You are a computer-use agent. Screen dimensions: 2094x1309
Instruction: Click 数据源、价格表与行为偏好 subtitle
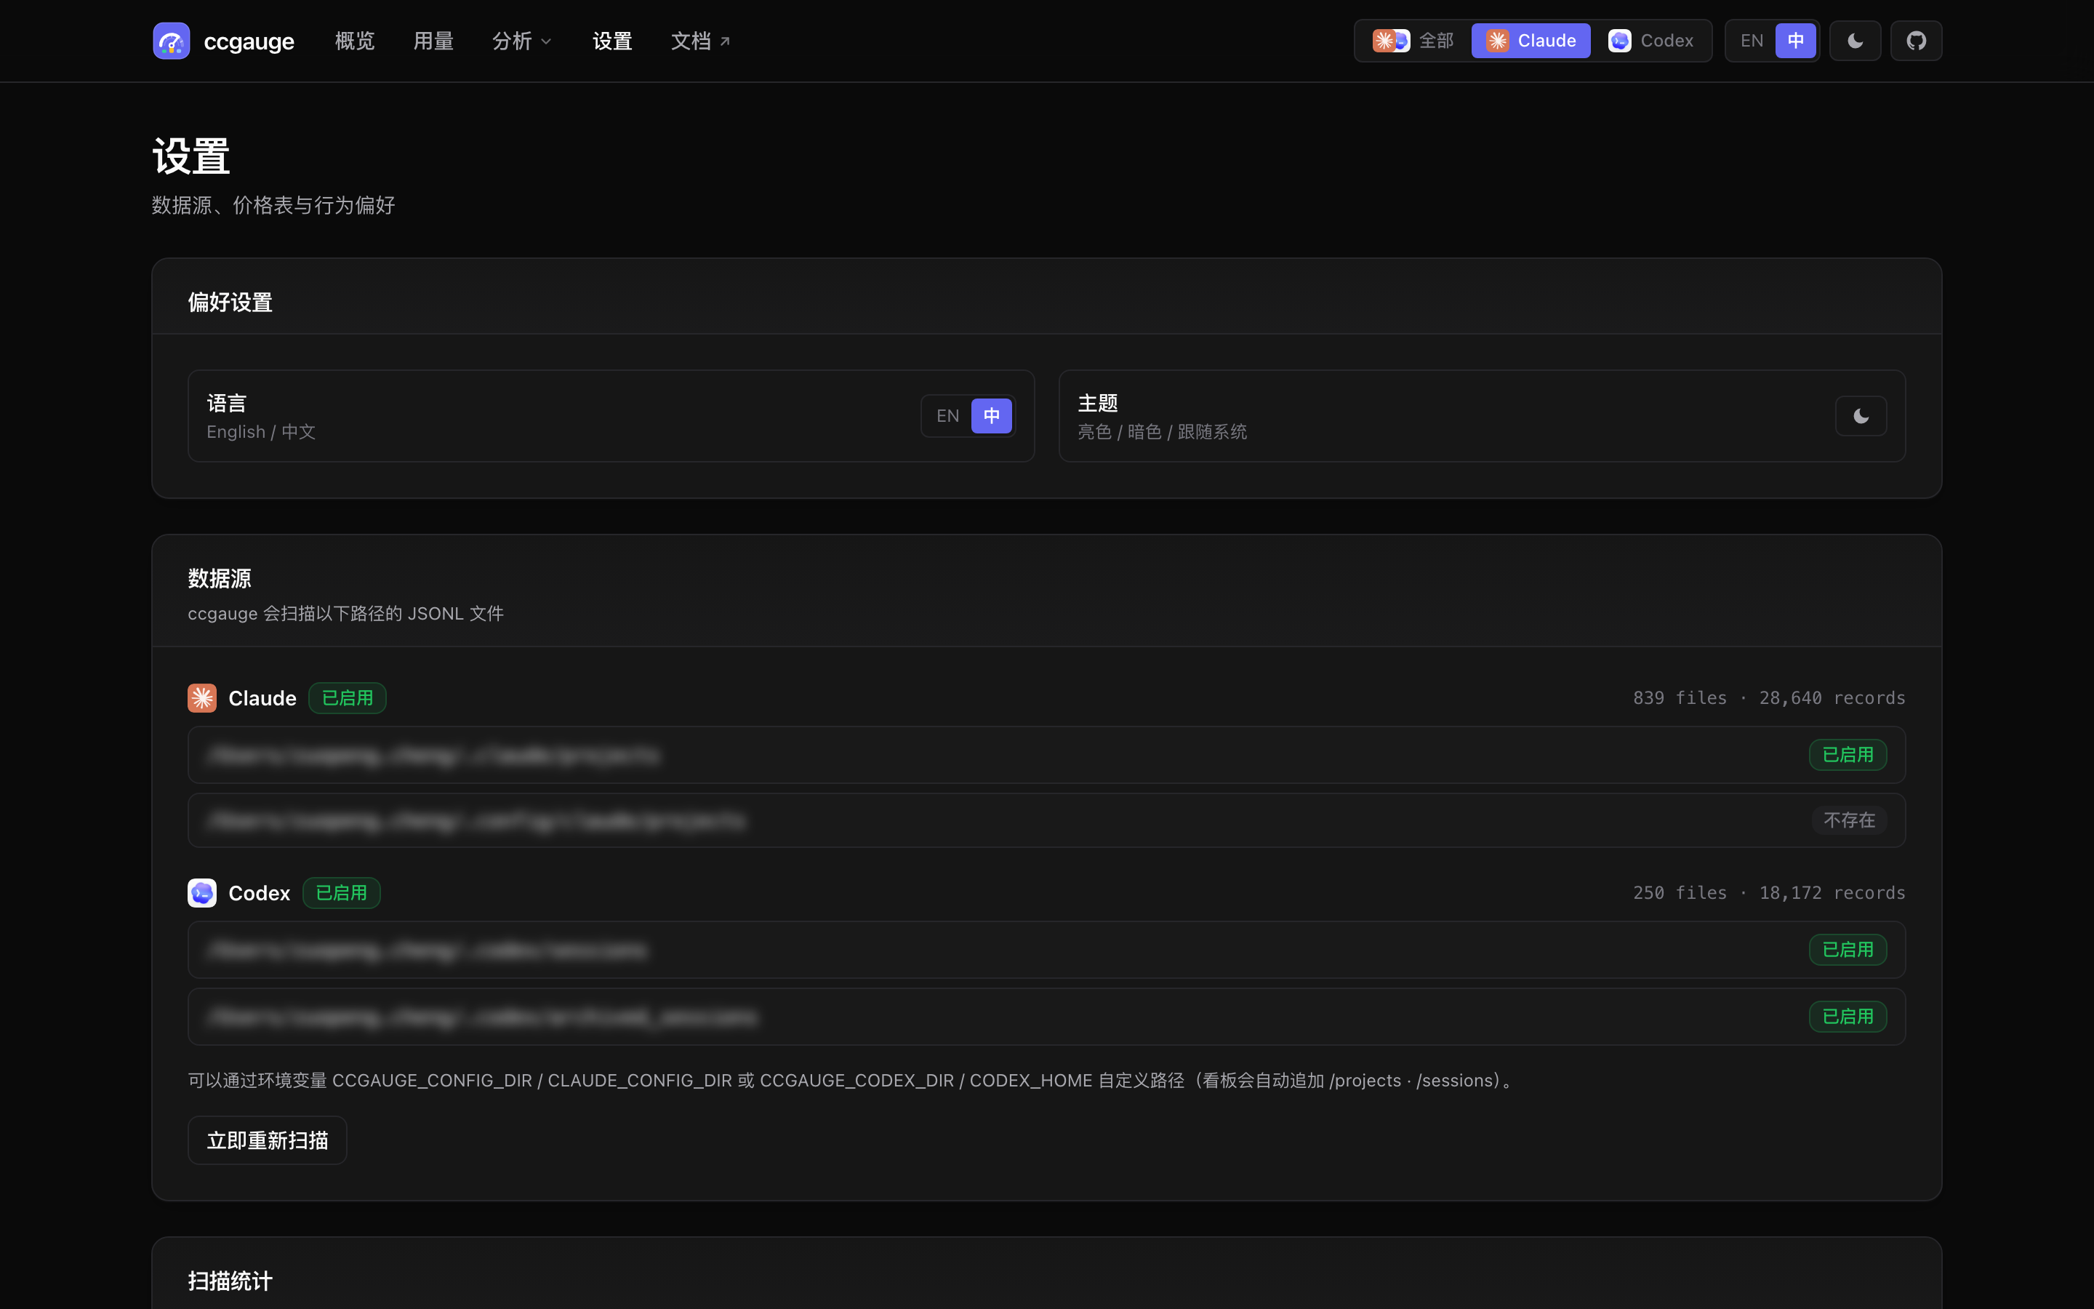tap(273, 205)
